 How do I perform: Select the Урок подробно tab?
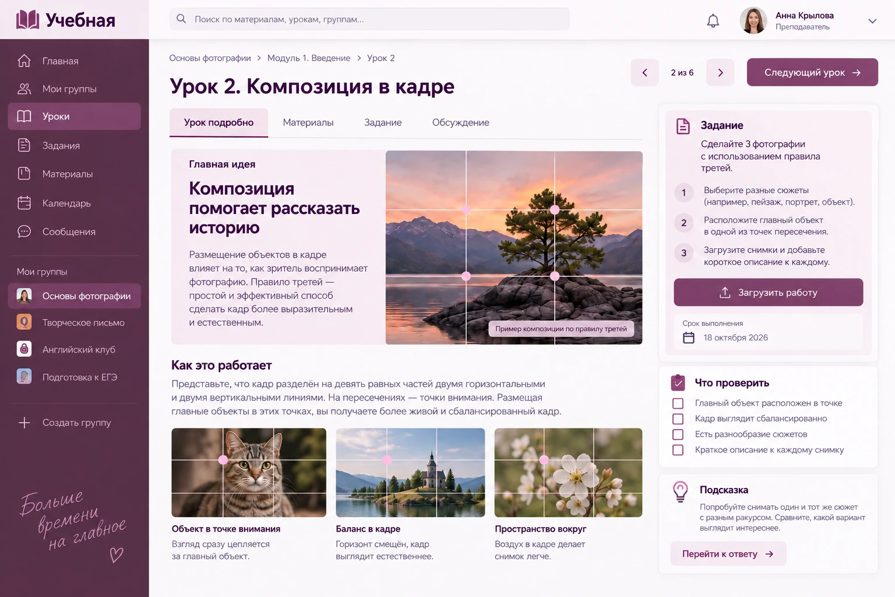pos(219,122)
